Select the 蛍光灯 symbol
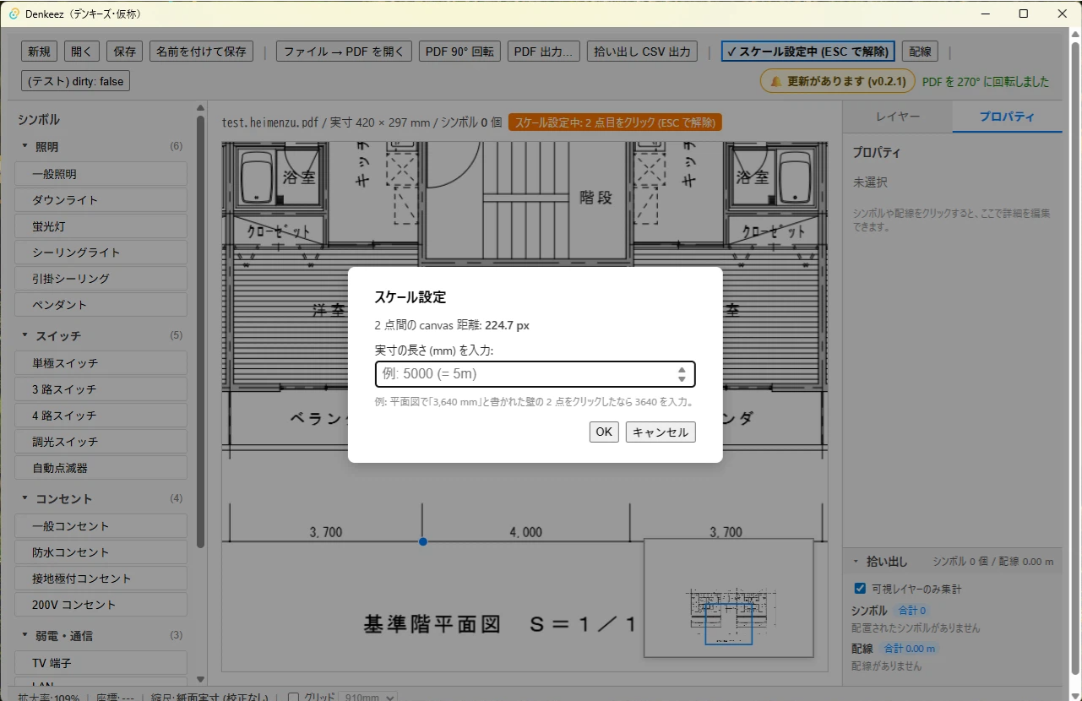This screenshot has height=701, width=1082. click(101, 226)
